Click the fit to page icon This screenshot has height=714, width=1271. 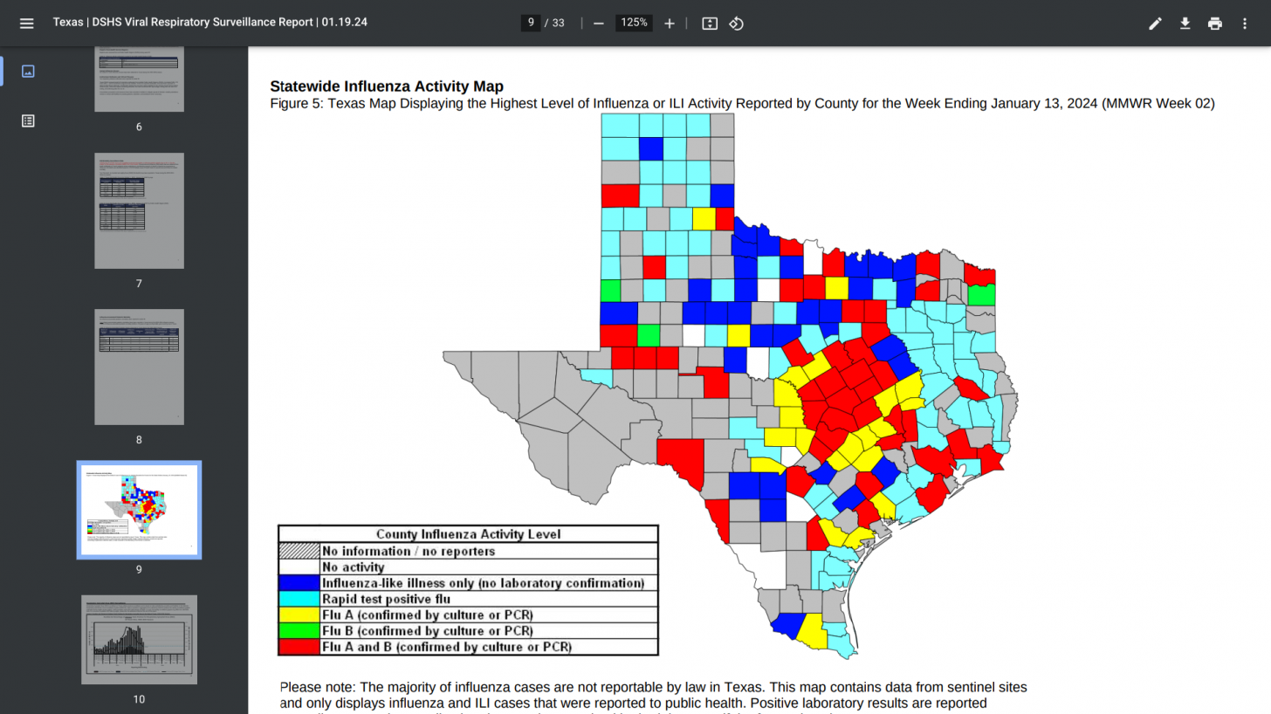[710, 23]
